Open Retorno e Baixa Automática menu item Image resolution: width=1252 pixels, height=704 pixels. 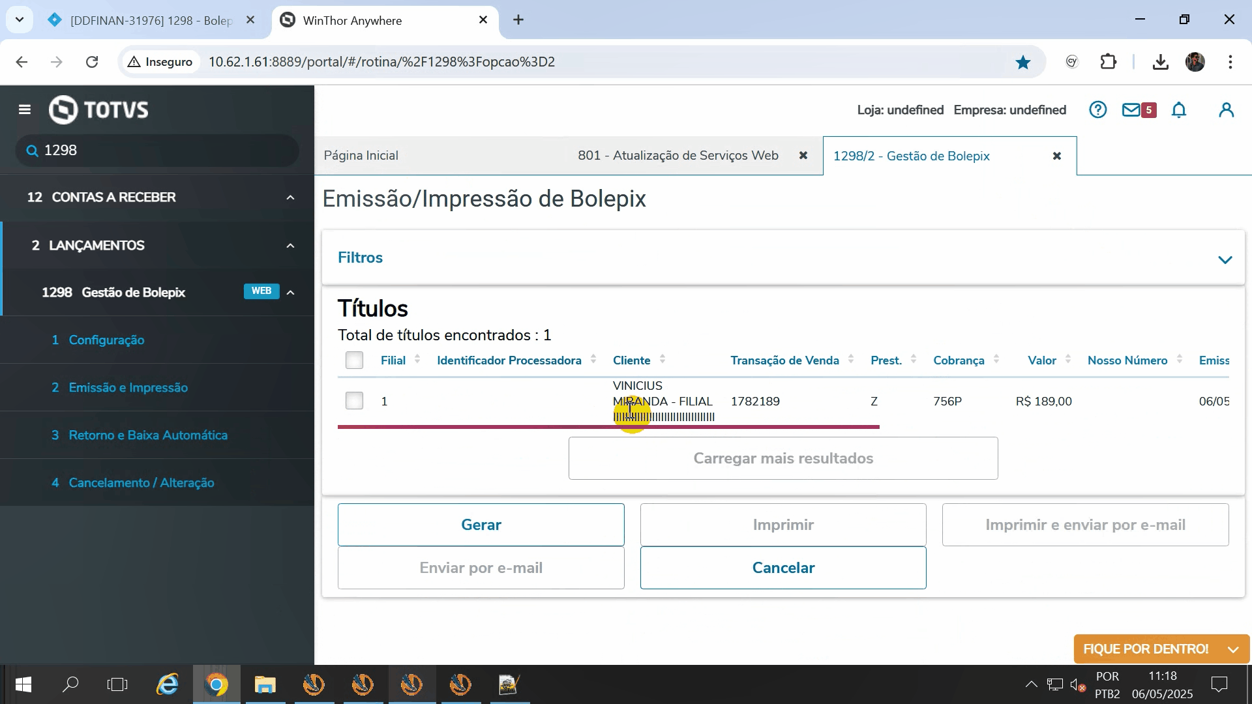coord(148,435)
